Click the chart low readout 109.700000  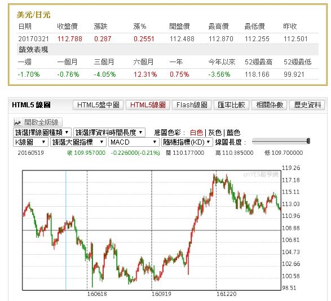pyautogui.click(x=287, y=153)
